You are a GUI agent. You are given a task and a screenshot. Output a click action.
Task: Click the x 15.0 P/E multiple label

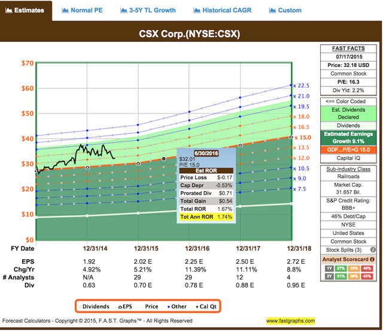pyautogui.click(x=303, y=137)
